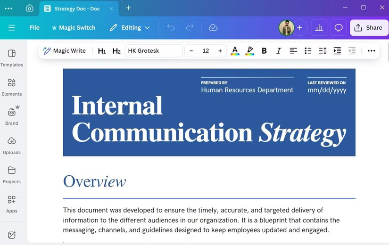Click the Magic Write tool

[64, 51]
